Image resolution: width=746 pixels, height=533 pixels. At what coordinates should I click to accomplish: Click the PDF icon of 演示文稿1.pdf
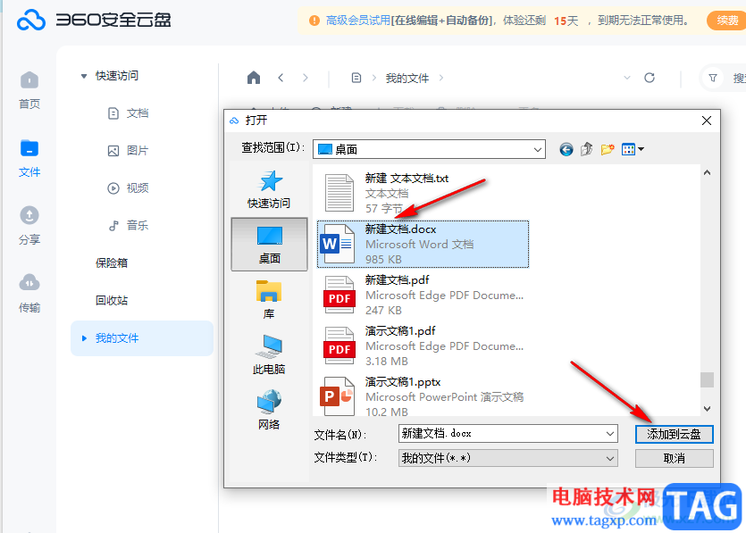point(339,346)
